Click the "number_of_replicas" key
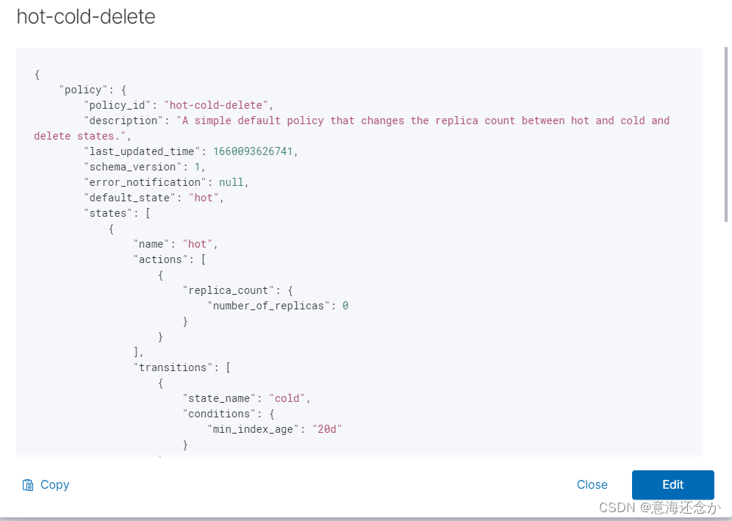 [269, 306]
